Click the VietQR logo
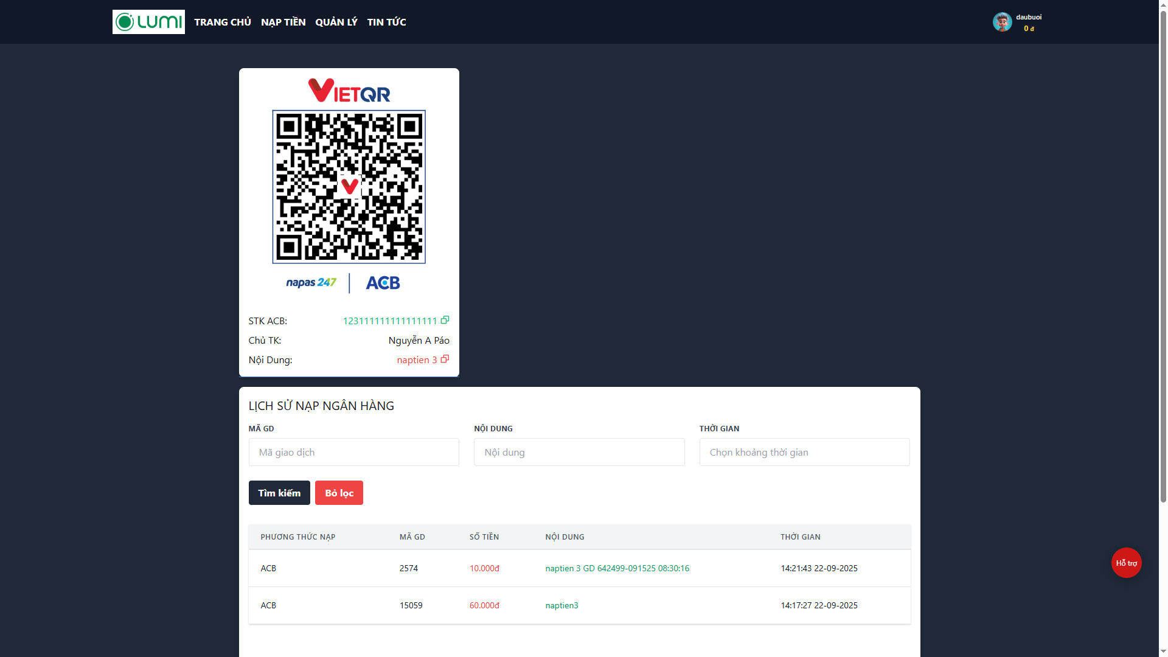Image resolution: width=1168 pixels, height=657 pixels. pos(349,91)
